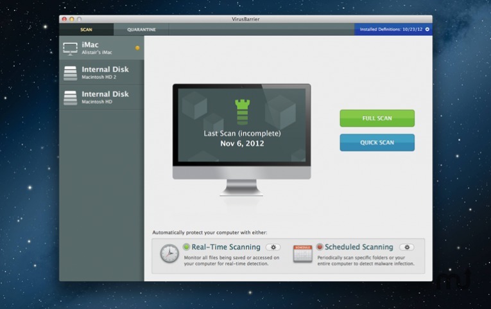This screenshot has height=309, width=491.
Task: Switch to the Scan tab
Action: click(86, 30)
